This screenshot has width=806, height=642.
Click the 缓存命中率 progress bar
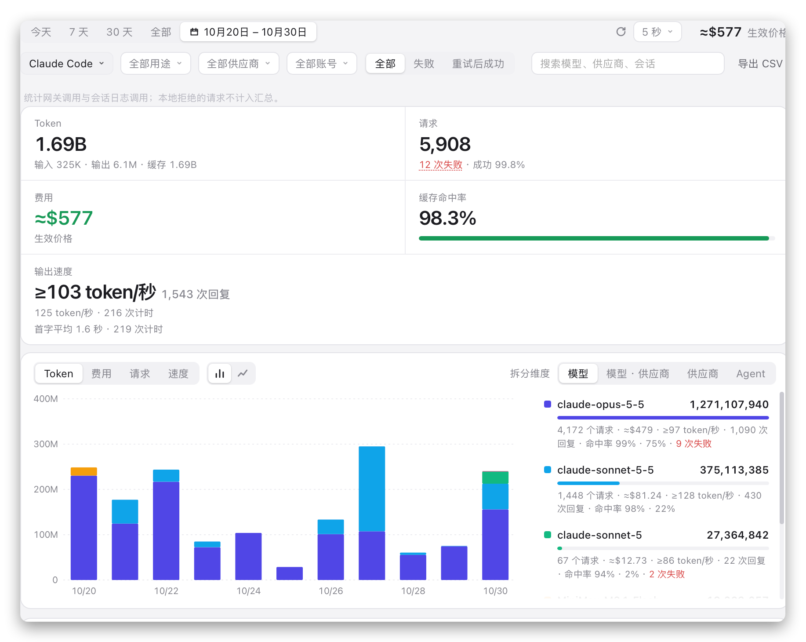pos(596,238)
